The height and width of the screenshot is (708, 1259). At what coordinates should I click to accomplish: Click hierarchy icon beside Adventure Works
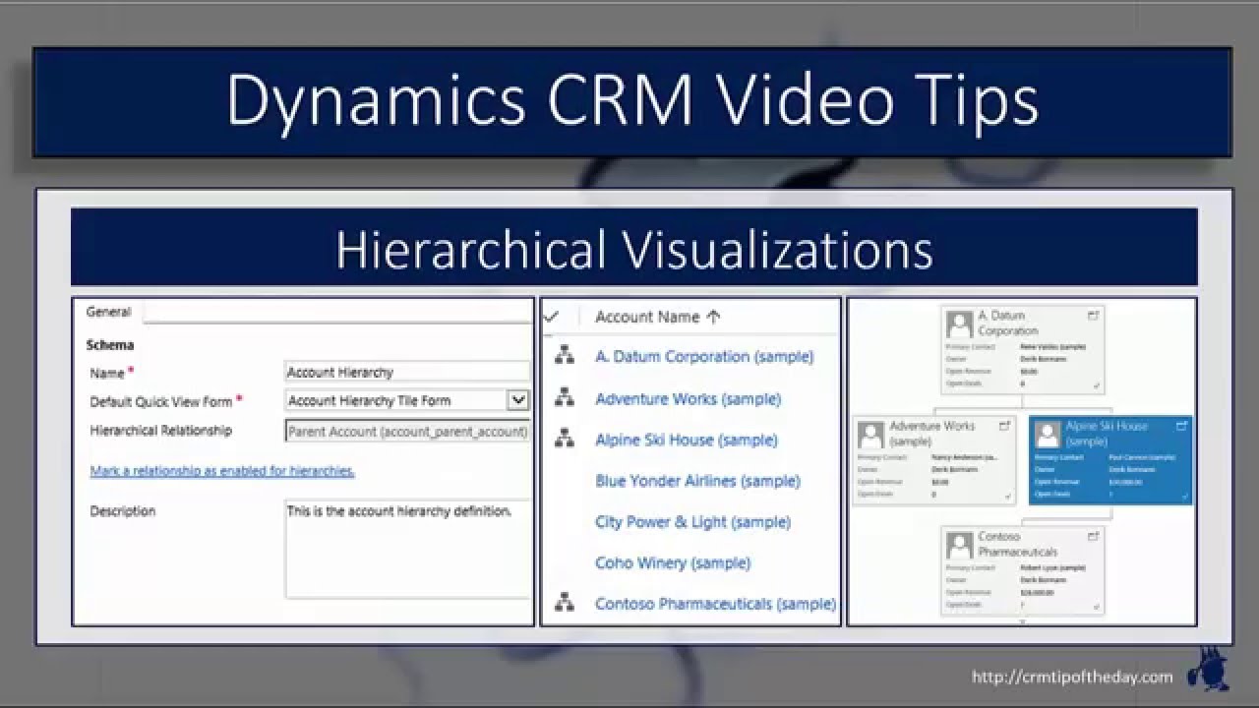[x=565, y=398]
